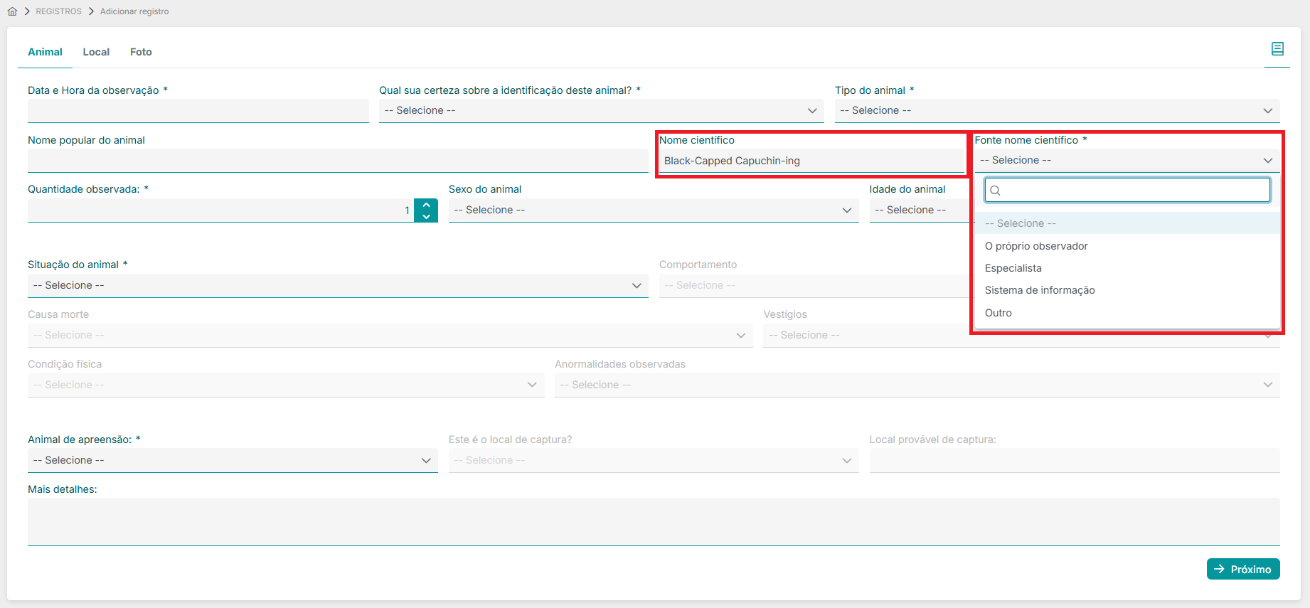The width and height of the screenshot is (1310, 608).
Task: Switch to the Foto tab
Action: (x=141, y=52)
